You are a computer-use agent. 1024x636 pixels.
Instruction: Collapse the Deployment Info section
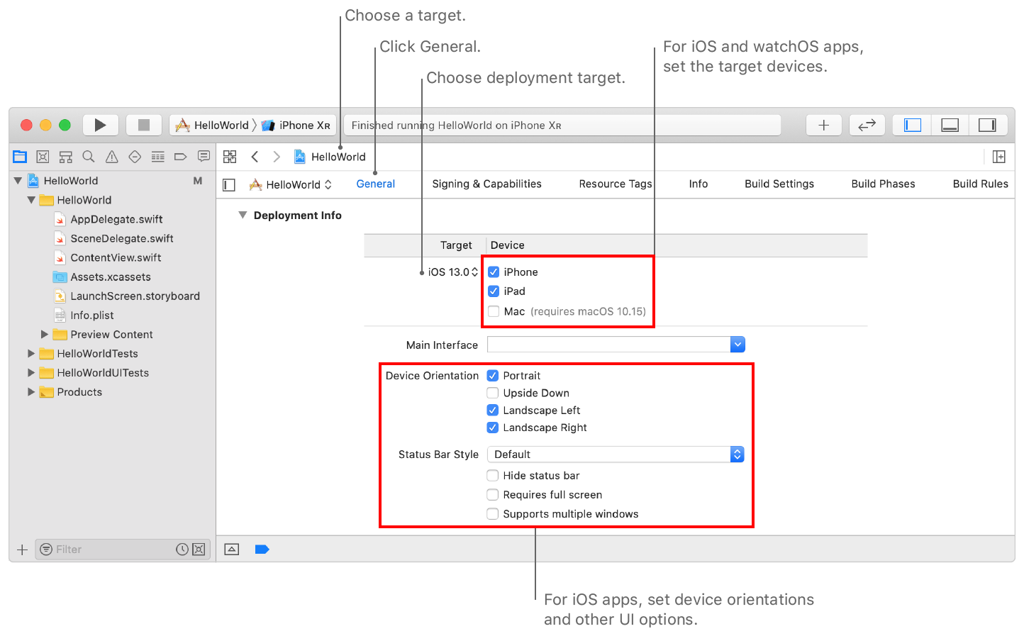click(x=243, y=215)
